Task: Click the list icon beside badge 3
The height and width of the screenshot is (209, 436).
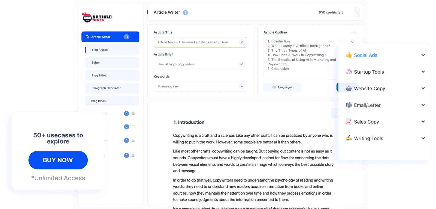Action: pyautogui.click(x=133, y=141)
